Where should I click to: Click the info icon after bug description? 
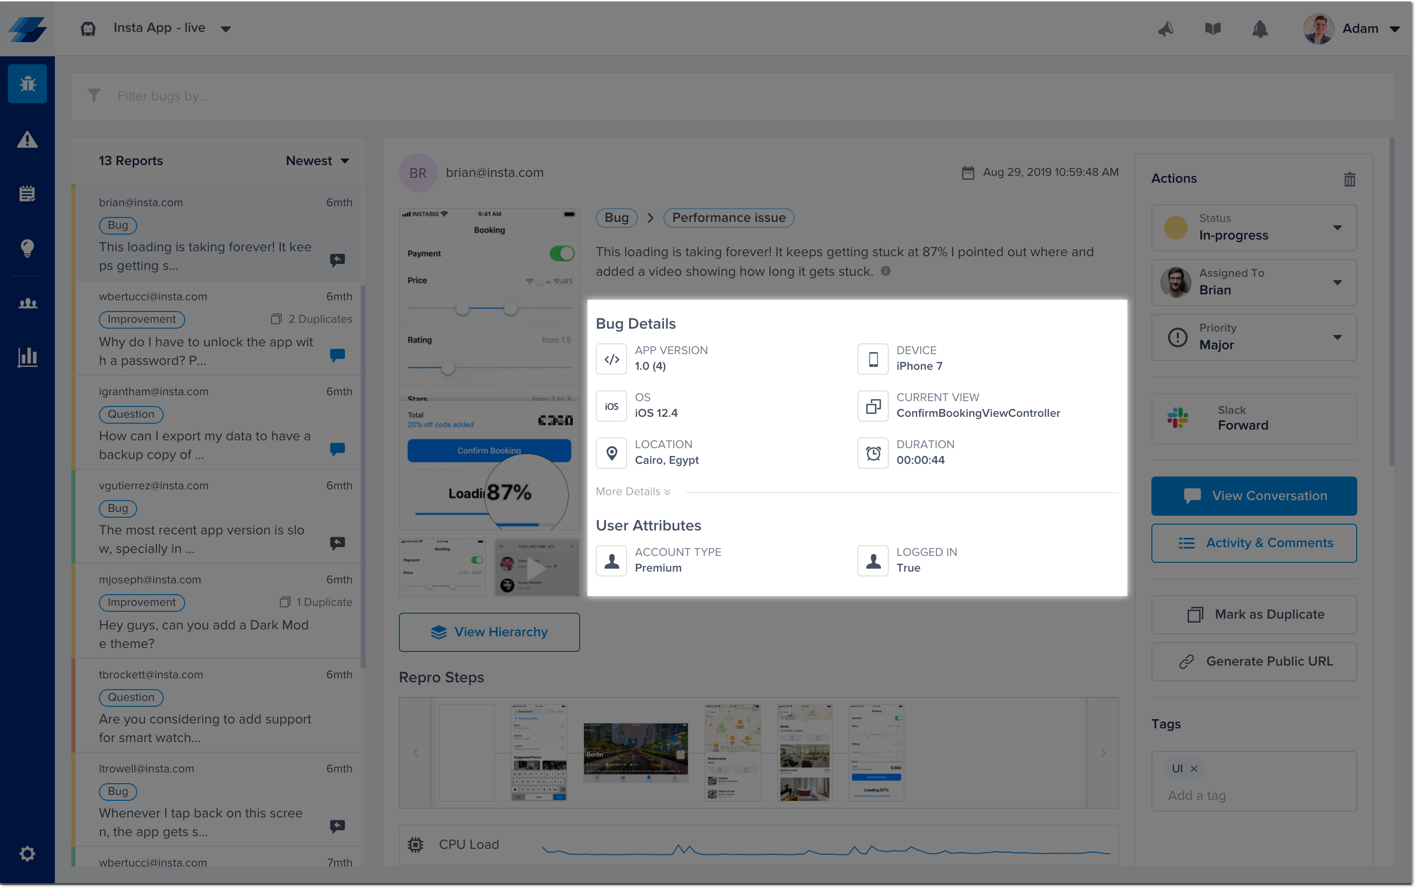point(886,271)
